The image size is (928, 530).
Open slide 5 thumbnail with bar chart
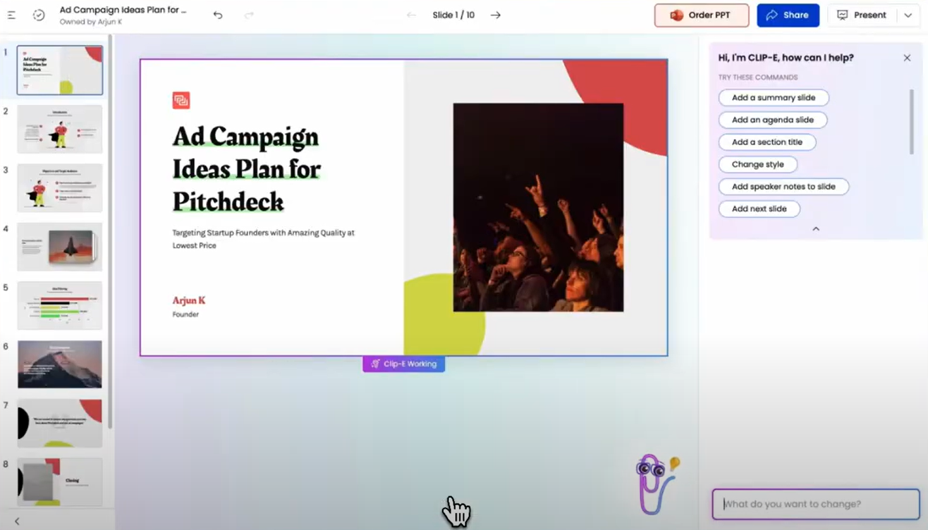[x=60, y=305]
